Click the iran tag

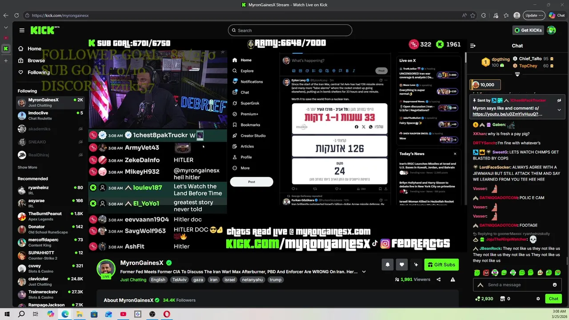(214, 280)
